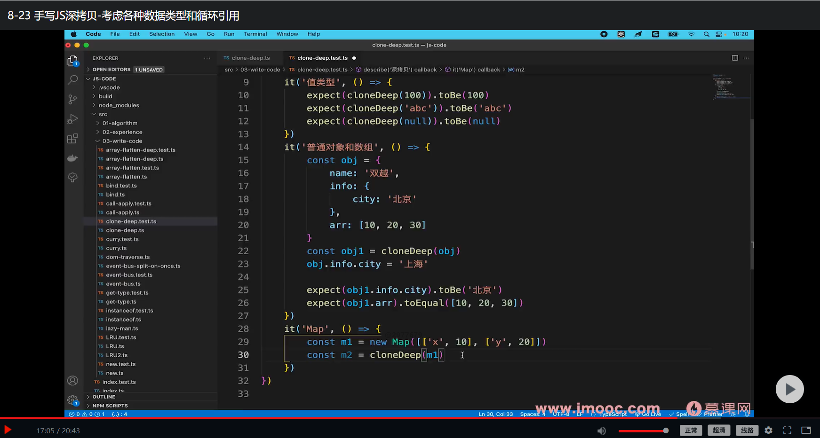
Task: Open the Wi-Fi status menu
Action: point(691,34)
